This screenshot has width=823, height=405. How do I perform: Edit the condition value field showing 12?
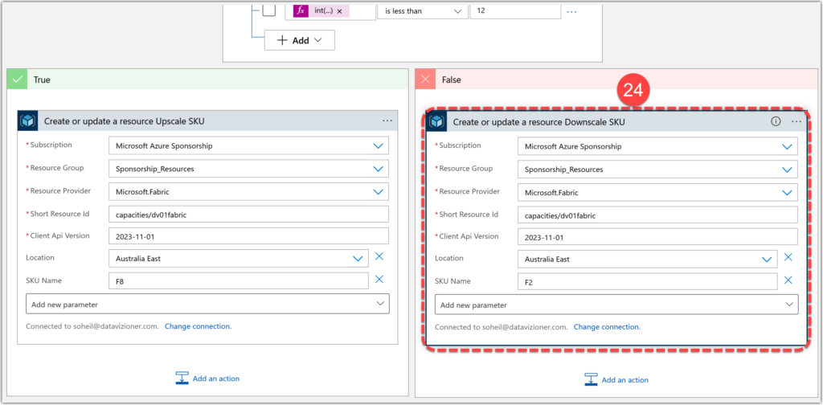(515, 10)
